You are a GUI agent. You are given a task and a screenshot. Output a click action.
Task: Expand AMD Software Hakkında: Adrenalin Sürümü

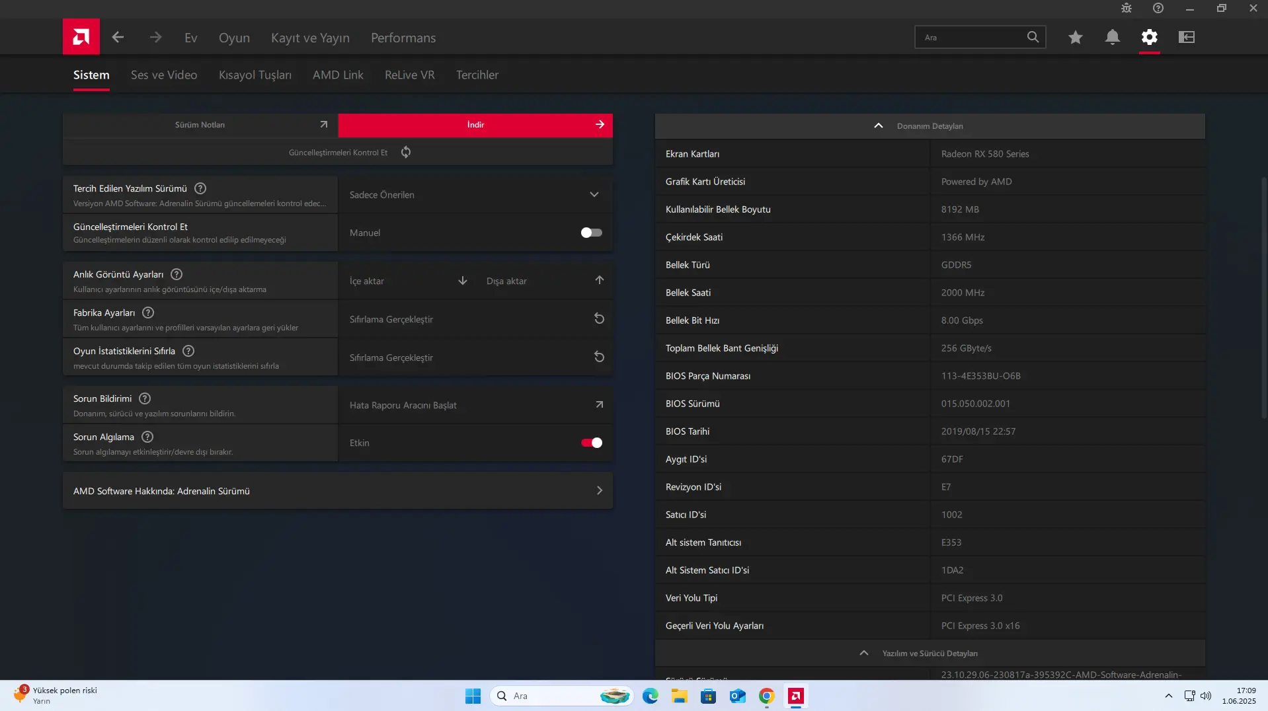[x=337, y=490]
